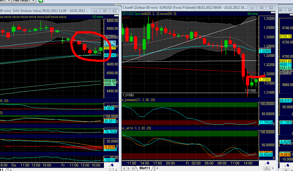Switch to the Blatt1 sheet tab

point(145,168)
